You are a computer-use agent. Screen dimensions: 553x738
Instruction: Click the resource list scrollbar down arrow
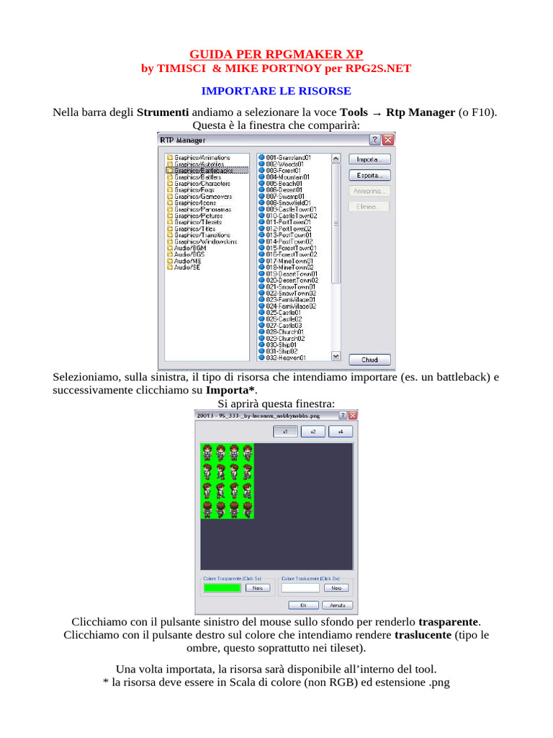point(336,356)
